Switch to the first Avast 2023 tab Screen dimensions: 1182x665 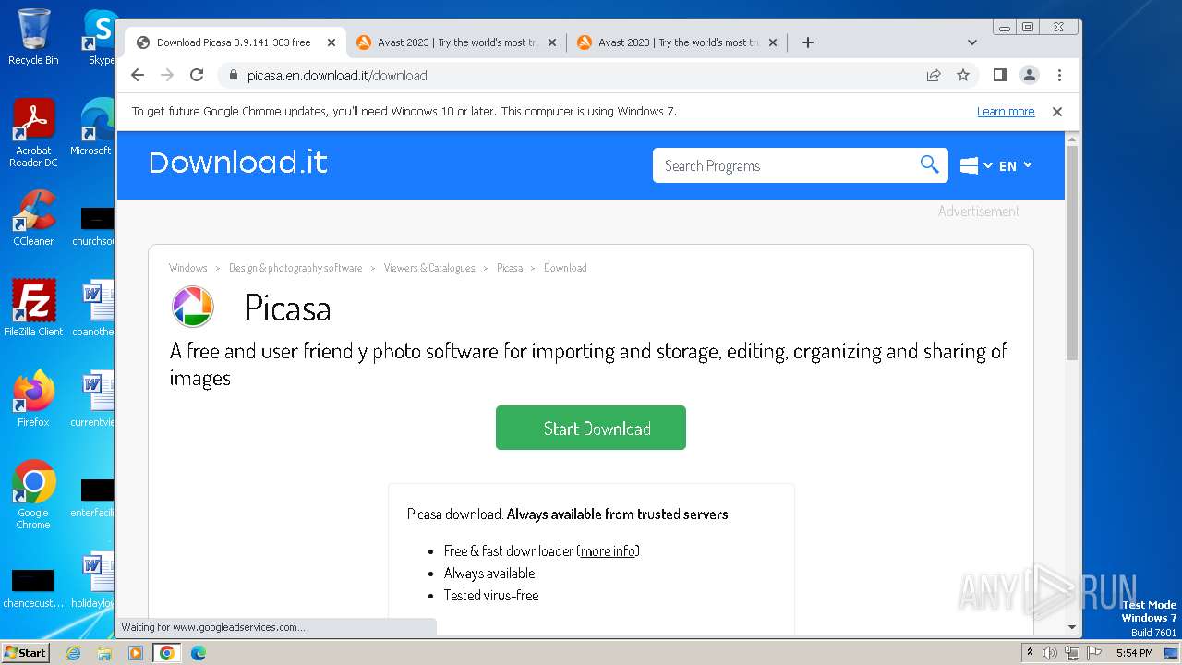click(x=457, y=42)
